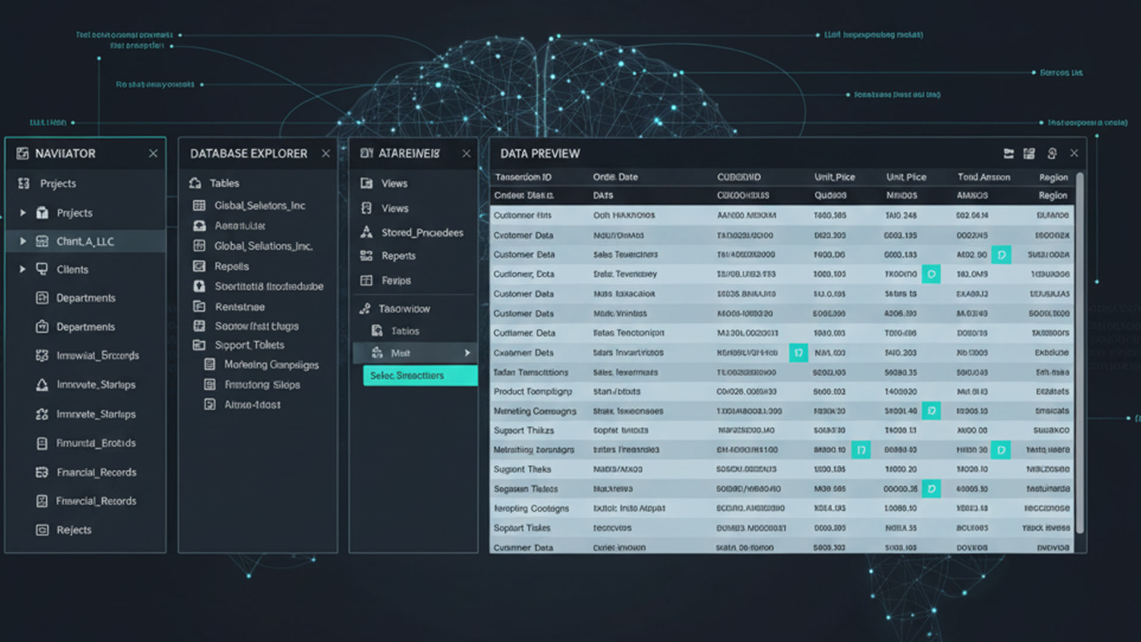Click the monitor icon next to Clients
Viewport: 1141px width, 642px height.
[x=42, y=269]
